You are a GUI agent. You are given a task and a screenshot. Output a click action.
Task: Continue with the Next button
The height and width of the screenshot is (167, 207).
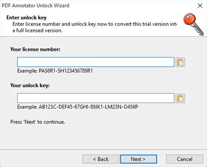[138, 159]
